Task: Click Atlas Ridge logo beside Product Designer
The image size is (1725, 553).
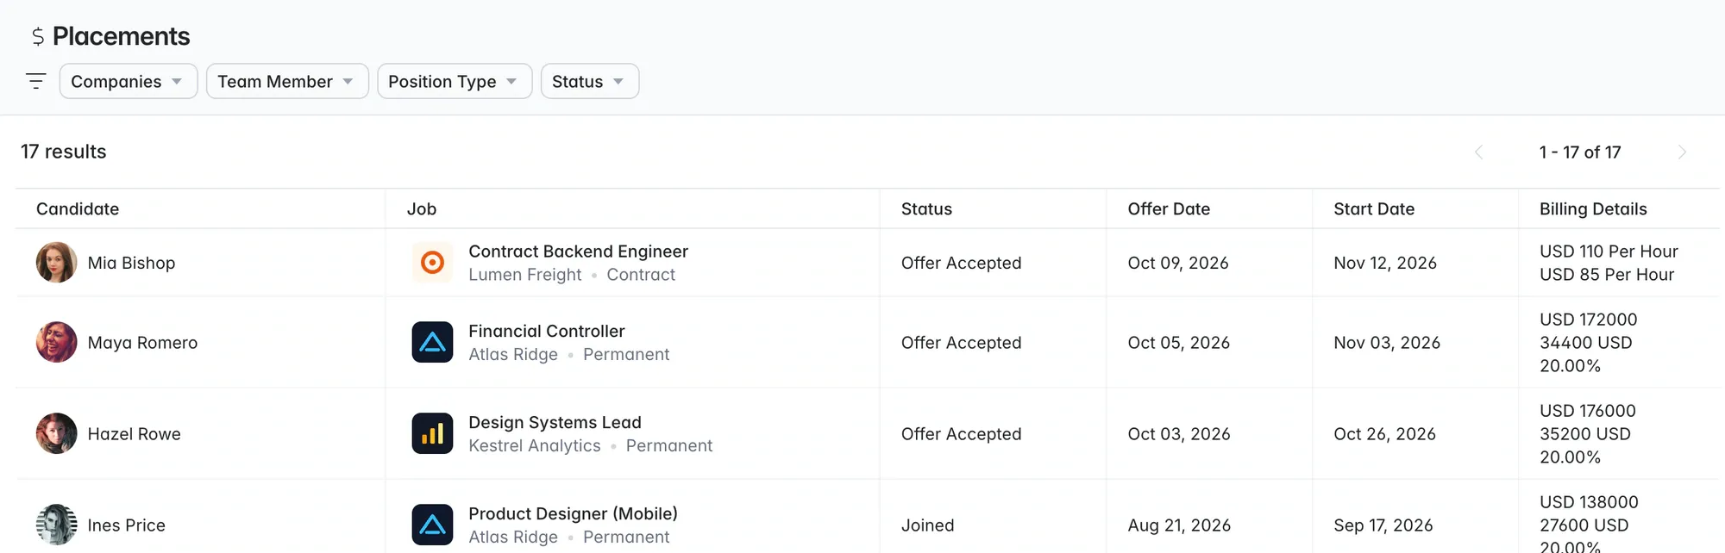Action: coord(432,525)
